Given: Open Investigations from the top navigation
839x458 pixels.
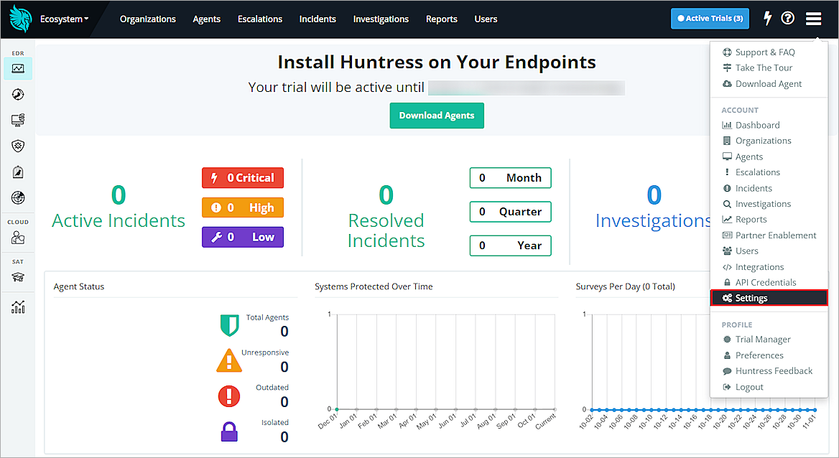Looking at the screenshot, I should [381, 19].
